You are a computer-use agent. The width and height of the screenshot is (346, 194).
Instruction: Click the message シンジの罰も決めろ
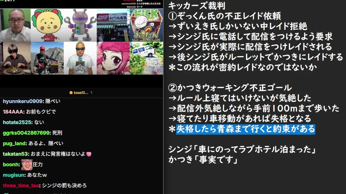pos(64,186)
